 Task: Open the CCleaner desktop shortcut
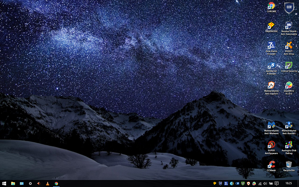pyautogui.click(x=271, y=166)
